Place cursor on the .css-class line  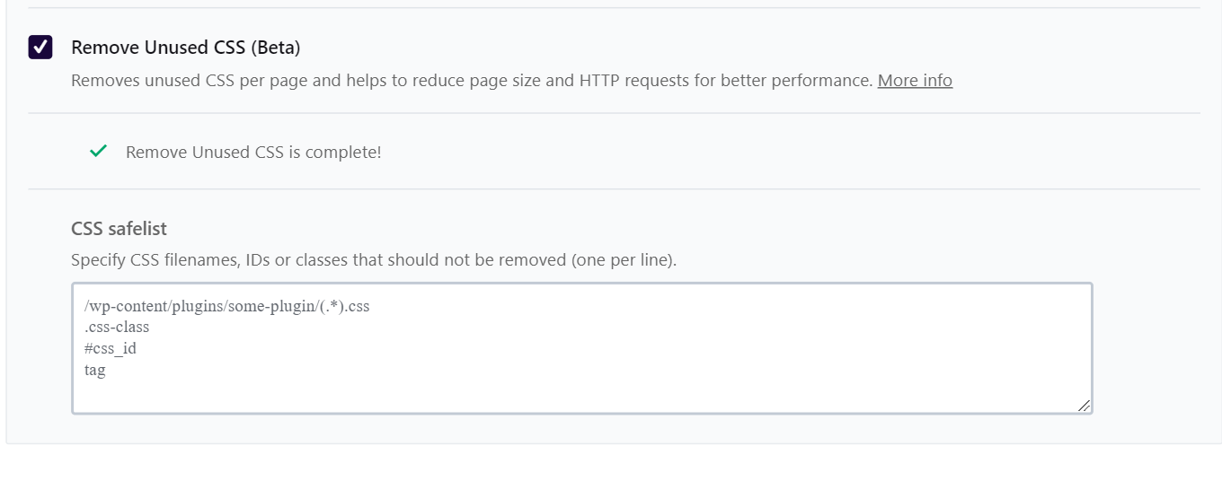point(117,328)
